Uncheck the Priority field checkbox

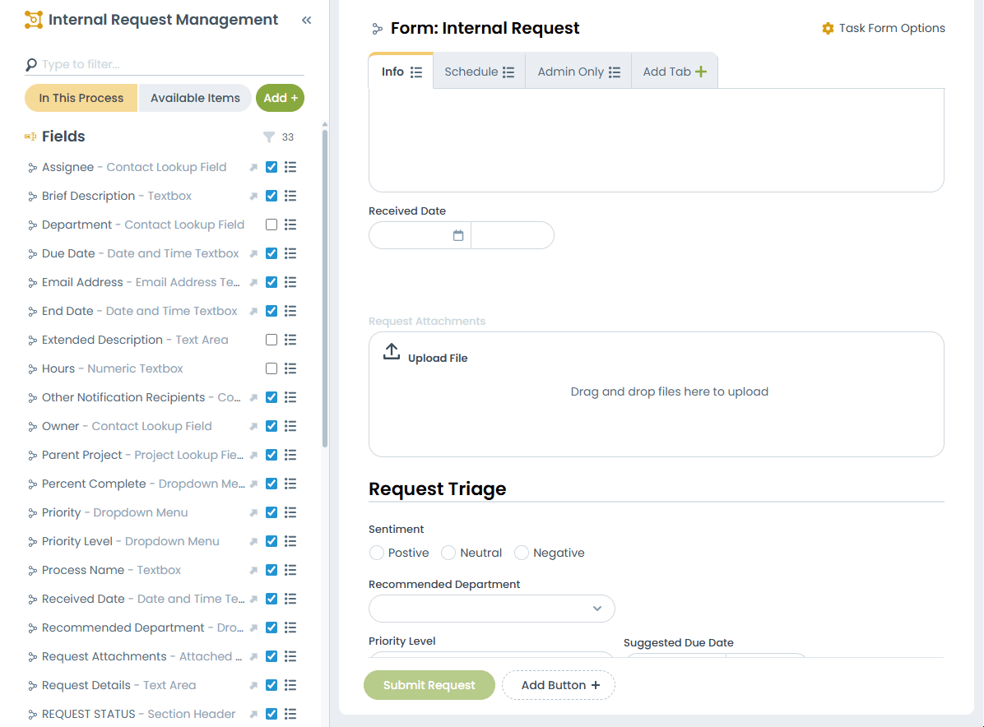(x=272, y=512)
